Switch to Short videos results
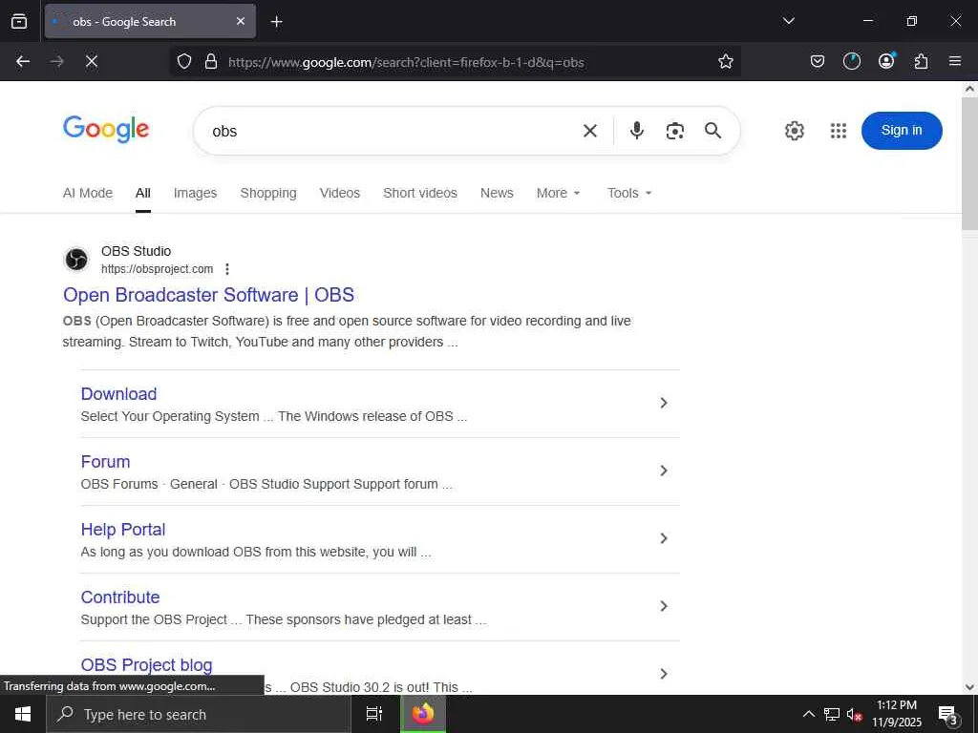Image resolution: width=978 pixels, height=733 pixels. pyautogui.click(x=420, y=193)
